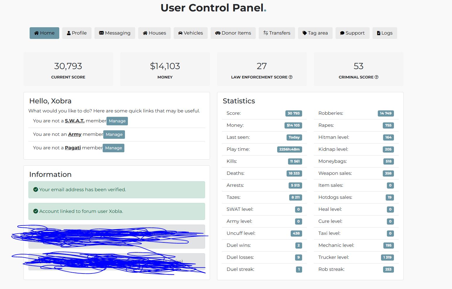Click the Logs document icon
The image size is (452, 289).
pyautogui.click(x=379, y=33)
